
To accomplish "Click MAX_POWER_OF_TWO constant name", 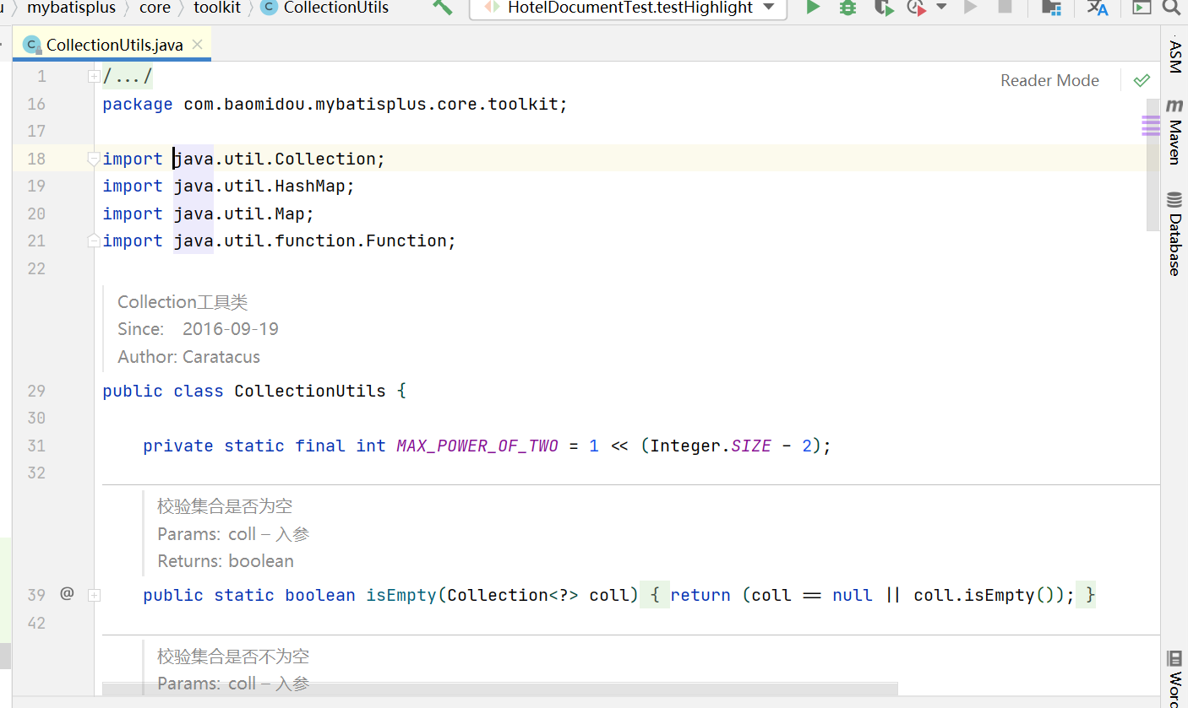I will click(x=477, y=446).
